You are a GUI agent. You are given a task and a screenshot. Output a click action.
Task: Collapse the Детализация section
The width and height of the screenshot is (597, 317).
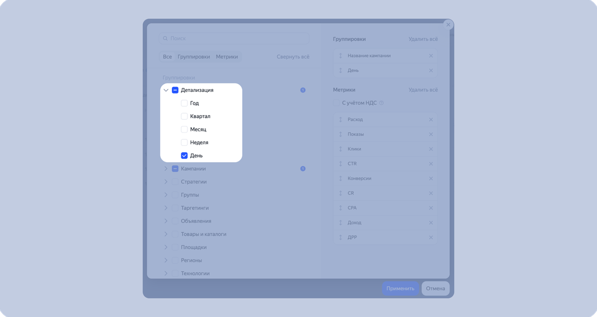166,90
